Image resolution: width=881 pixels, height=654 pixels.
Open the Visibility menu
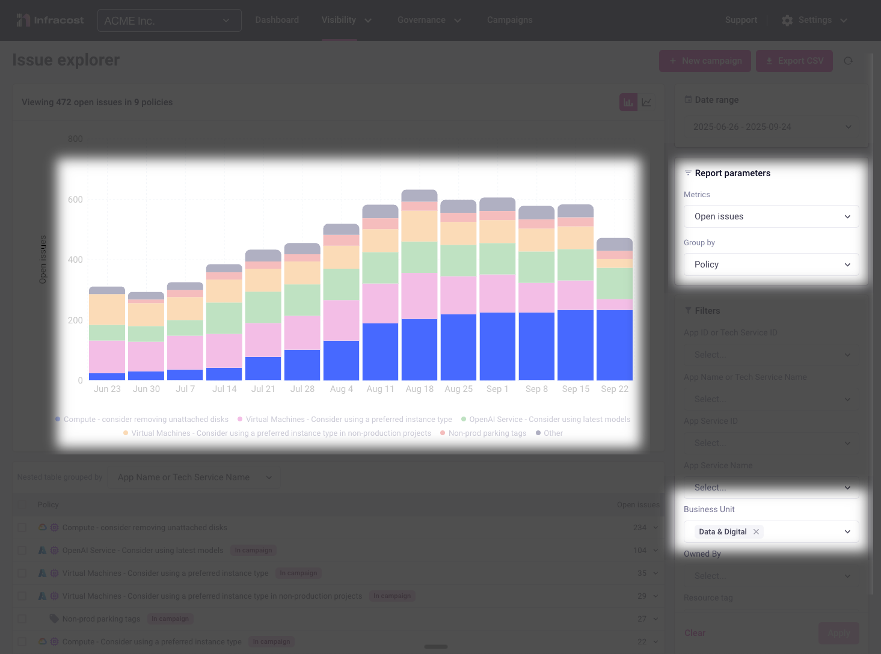pyautogui.click(x=346, y=20)
